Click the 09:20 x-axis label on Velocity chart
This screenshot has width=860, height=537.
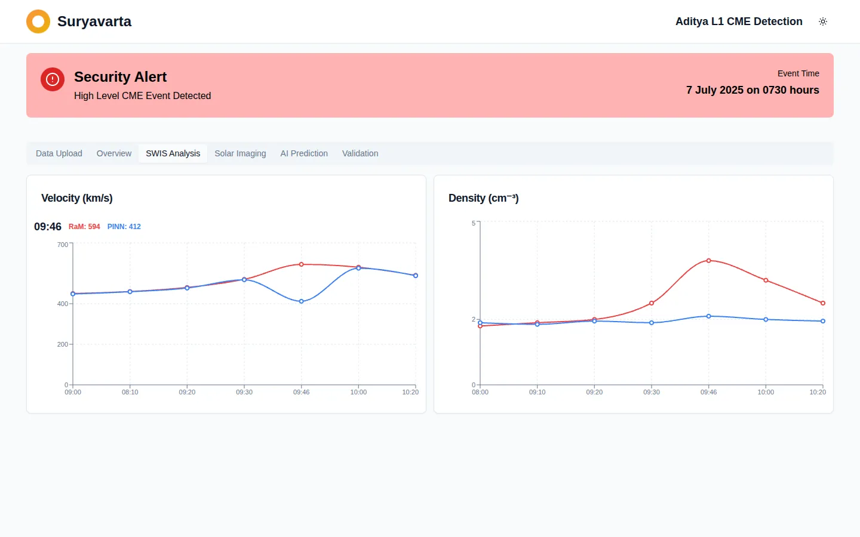point(187,392)
